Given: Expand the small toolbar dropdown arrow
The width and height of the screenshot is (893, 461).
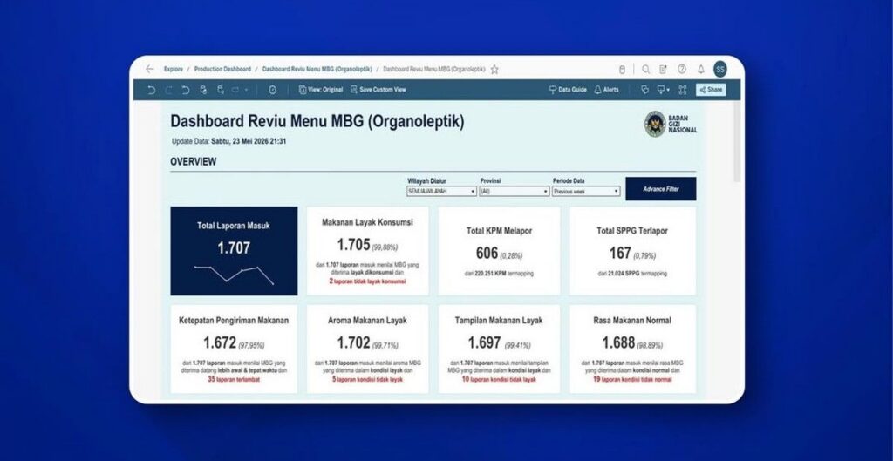Looking at the screenshot, I should [247, 90].
